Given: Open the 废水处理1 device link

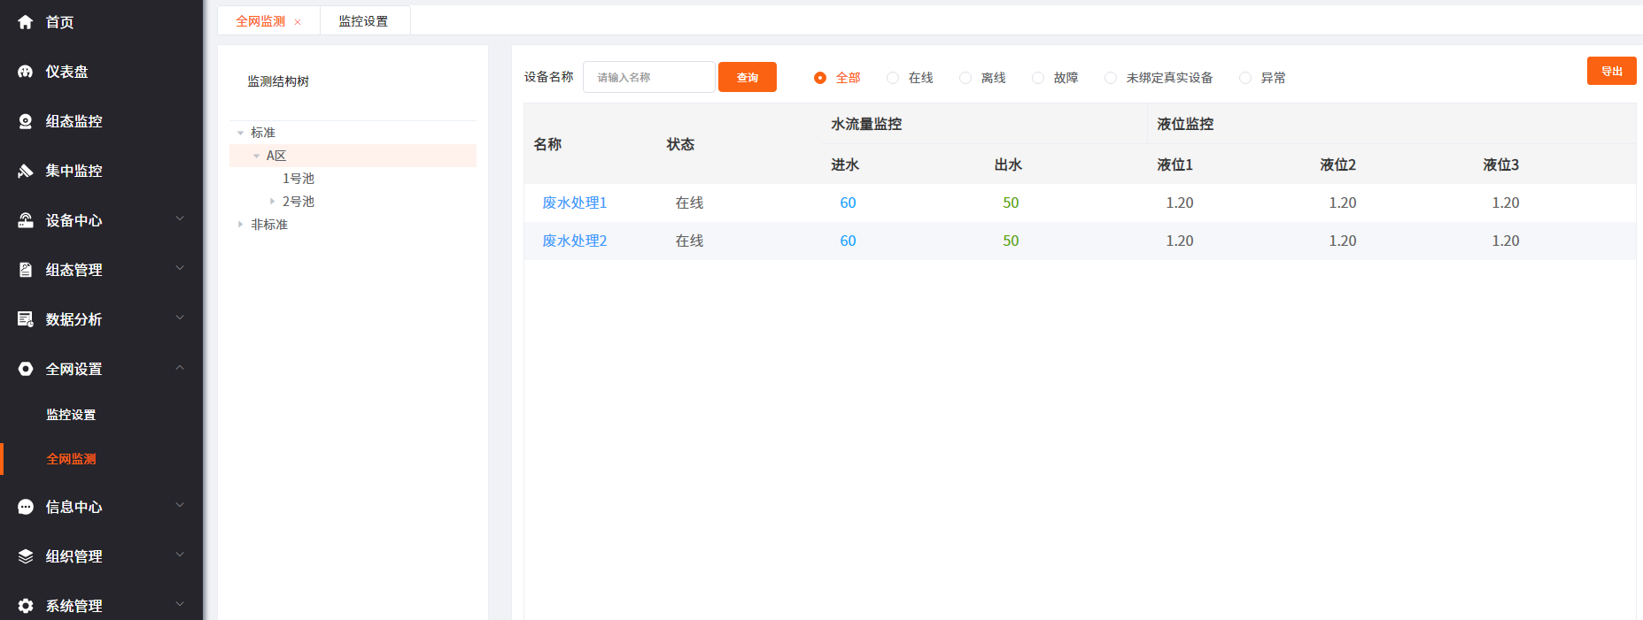Looking at the screenshot, I should [x=574, y=203].
